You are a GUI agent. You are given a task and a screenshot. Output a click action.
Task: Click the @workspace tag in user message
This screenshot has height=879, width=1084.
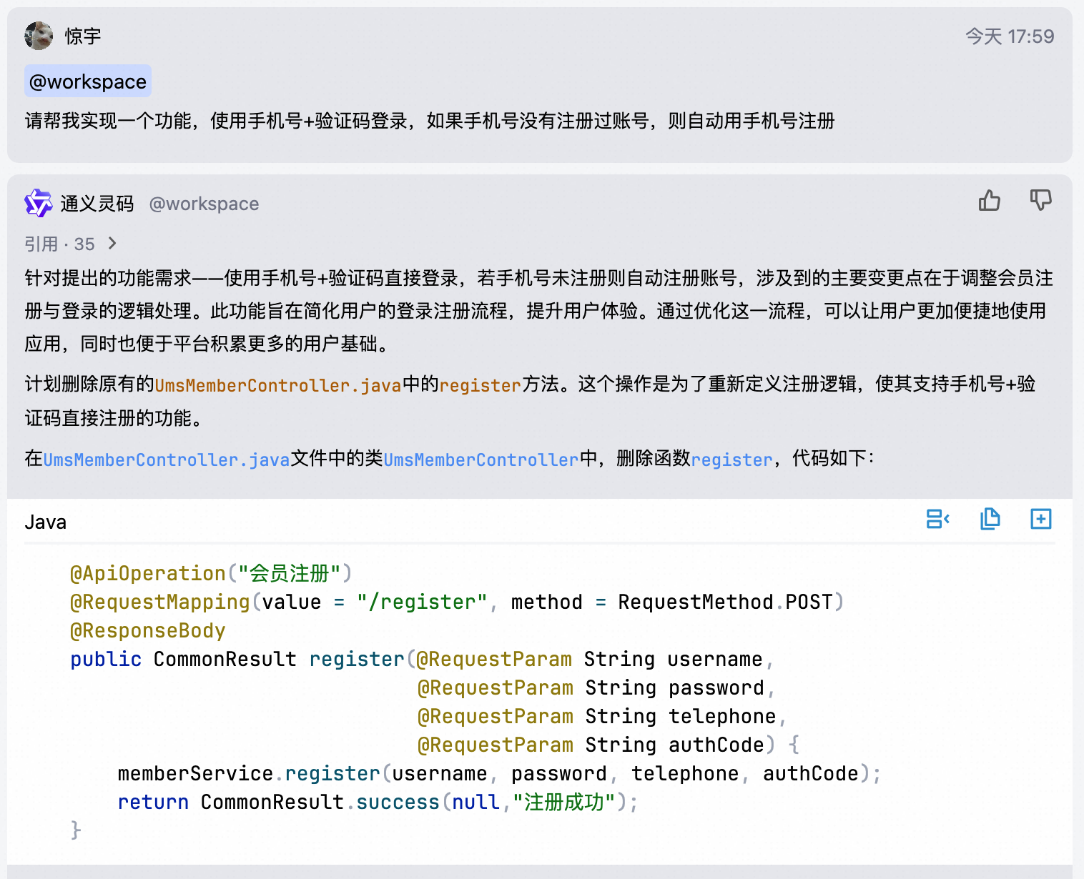(x=88, y=81)
